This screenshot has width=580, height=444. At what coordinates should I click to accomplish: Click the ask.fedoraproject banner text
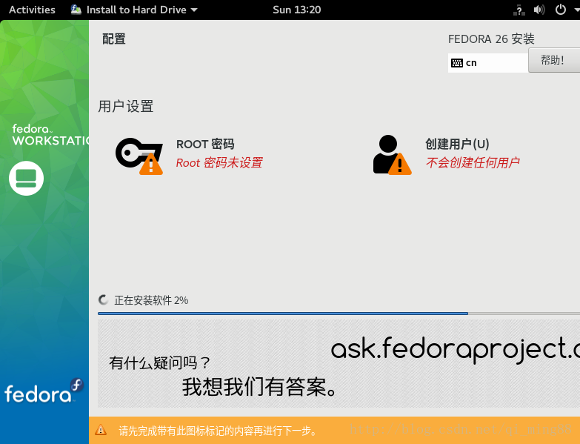click(456, 348)
